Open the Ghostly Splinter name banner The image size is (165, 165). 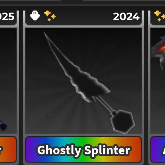[84, 150]
